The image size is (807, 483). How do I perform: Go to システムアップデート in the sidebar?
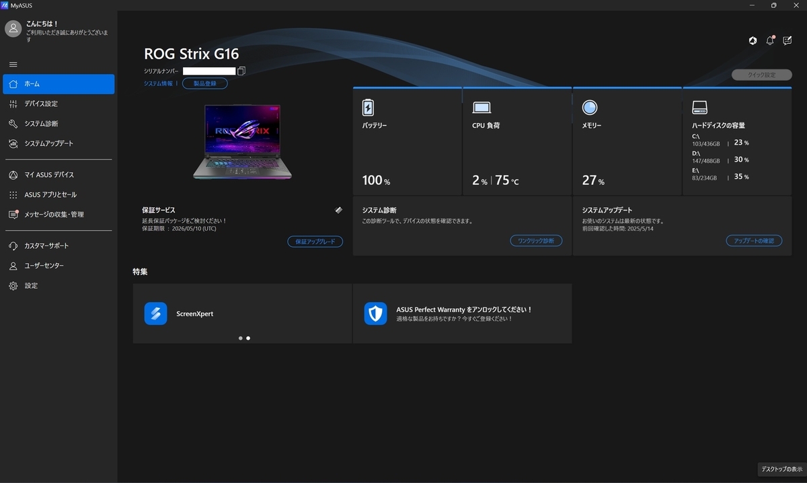[x=59, y=143]
